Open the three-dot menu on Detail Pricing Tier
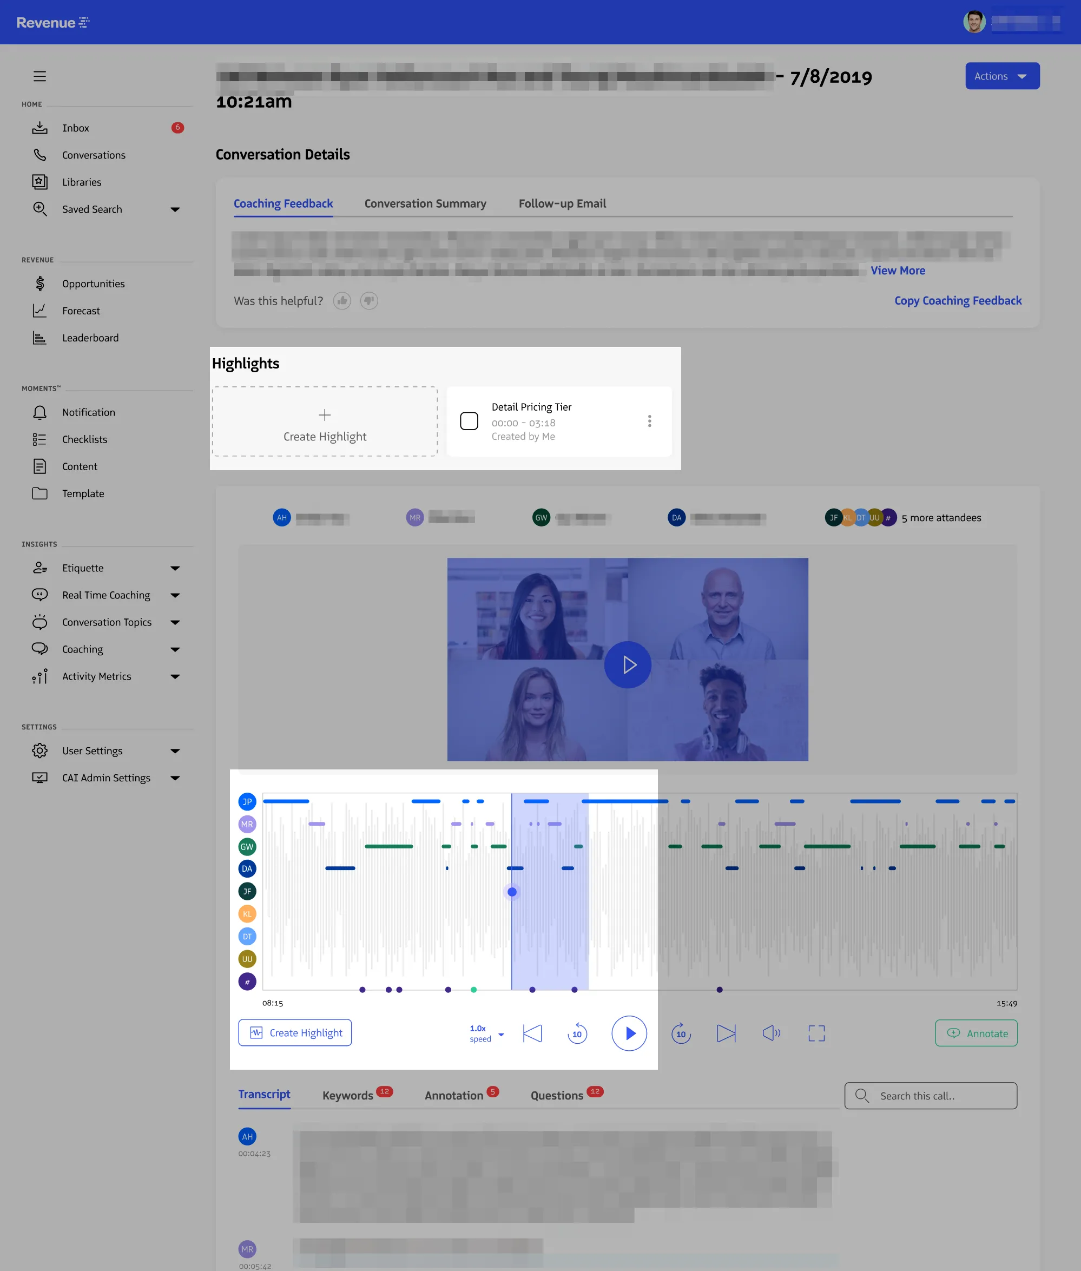Image resolution: width=1081 pixels, height=1271 pixels. [x=650, y=421]
